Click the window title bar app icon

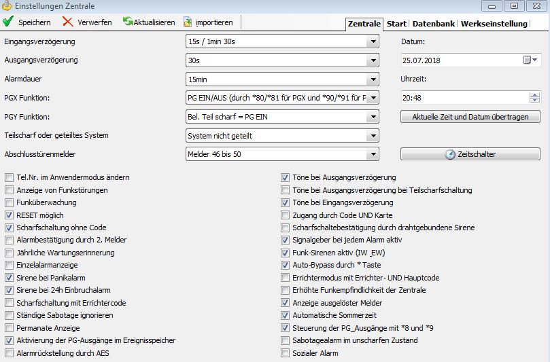(x=7, y=5)
